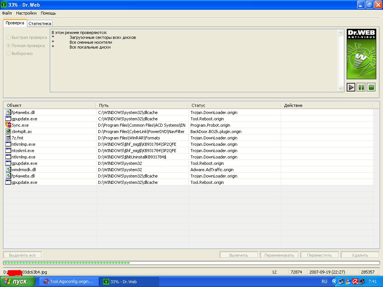The image size is (383, 287).
Task: Click the 33% - Dr.Web taskbar button
Action: pos(129,282)
